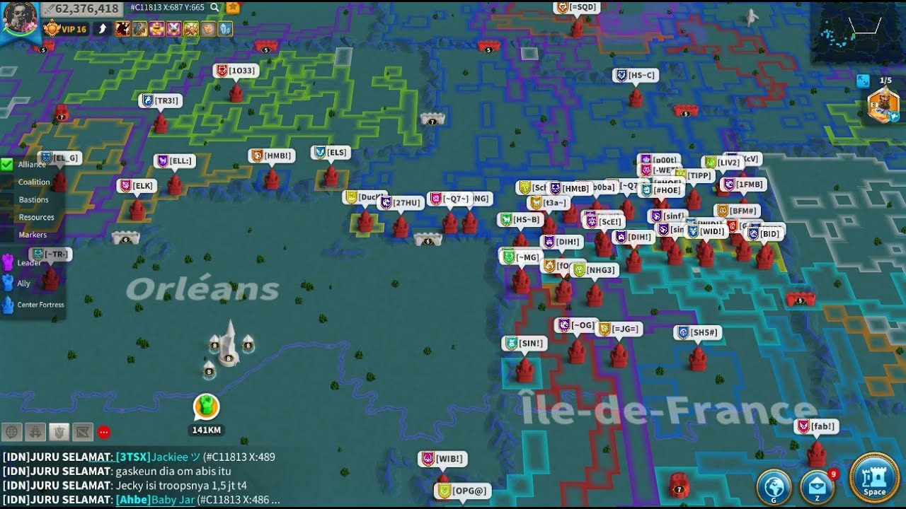The width and height of the screenshot is (906, 509).
Task: Select the [SIN!] alliance marker
Action: tap(524, 343)
